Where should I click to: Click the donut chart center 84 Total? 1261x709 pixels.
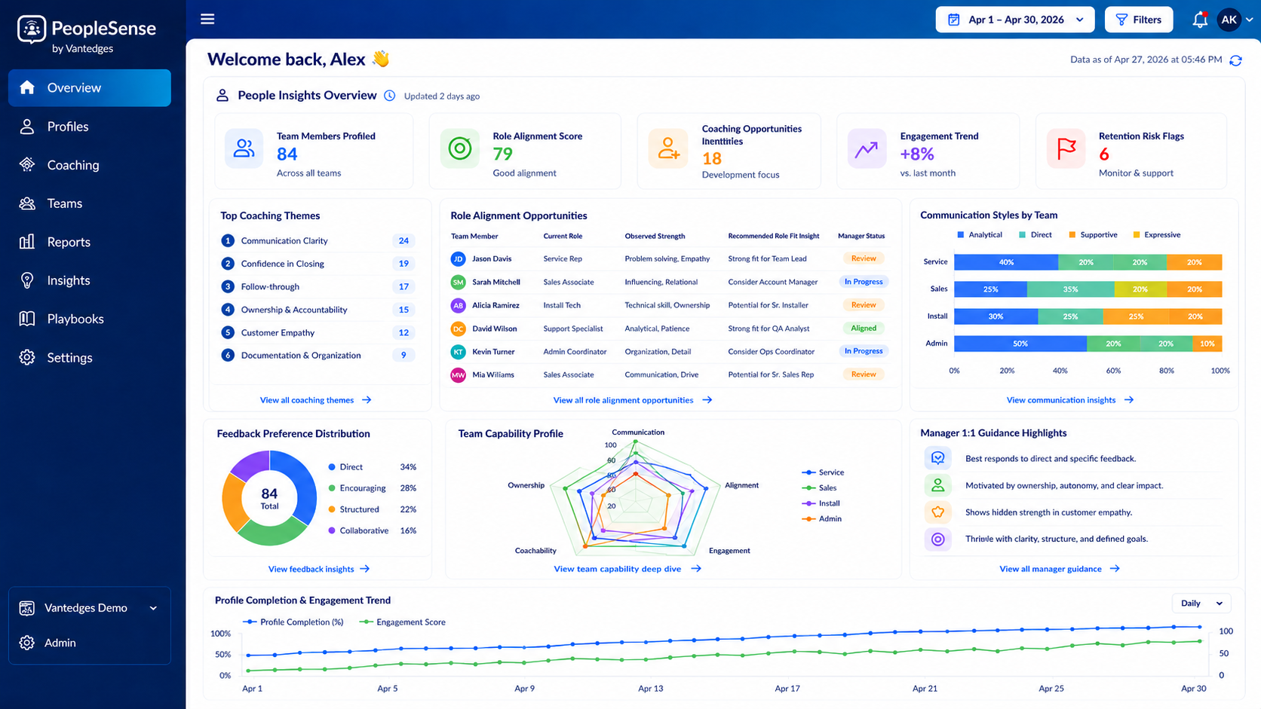coord(269,498)
